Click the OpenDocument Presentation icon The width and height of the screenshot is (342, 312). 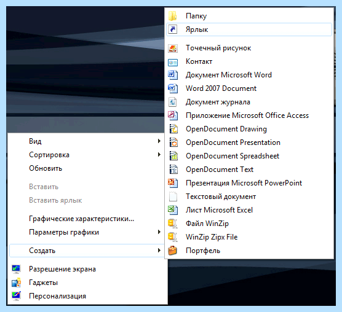(173, 142)
